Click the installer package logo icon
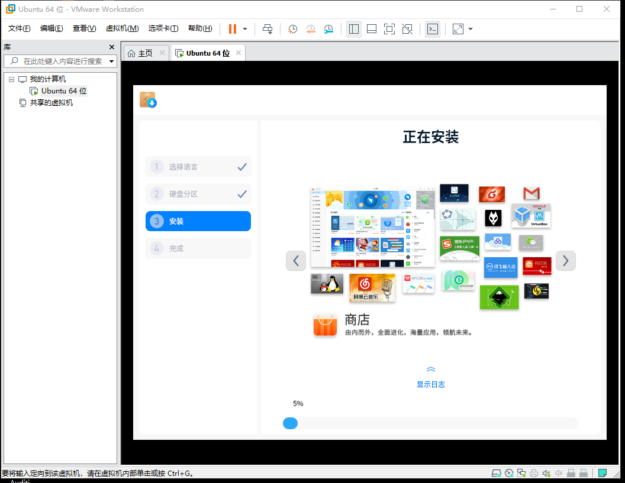625x483 pixels. click(x=148, y=99)
